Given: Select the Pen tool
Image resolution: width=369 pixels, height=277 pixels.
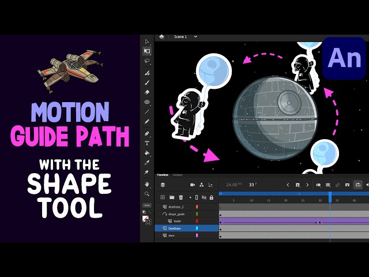Looking at the screenshot, I should (x=147, y=133).
